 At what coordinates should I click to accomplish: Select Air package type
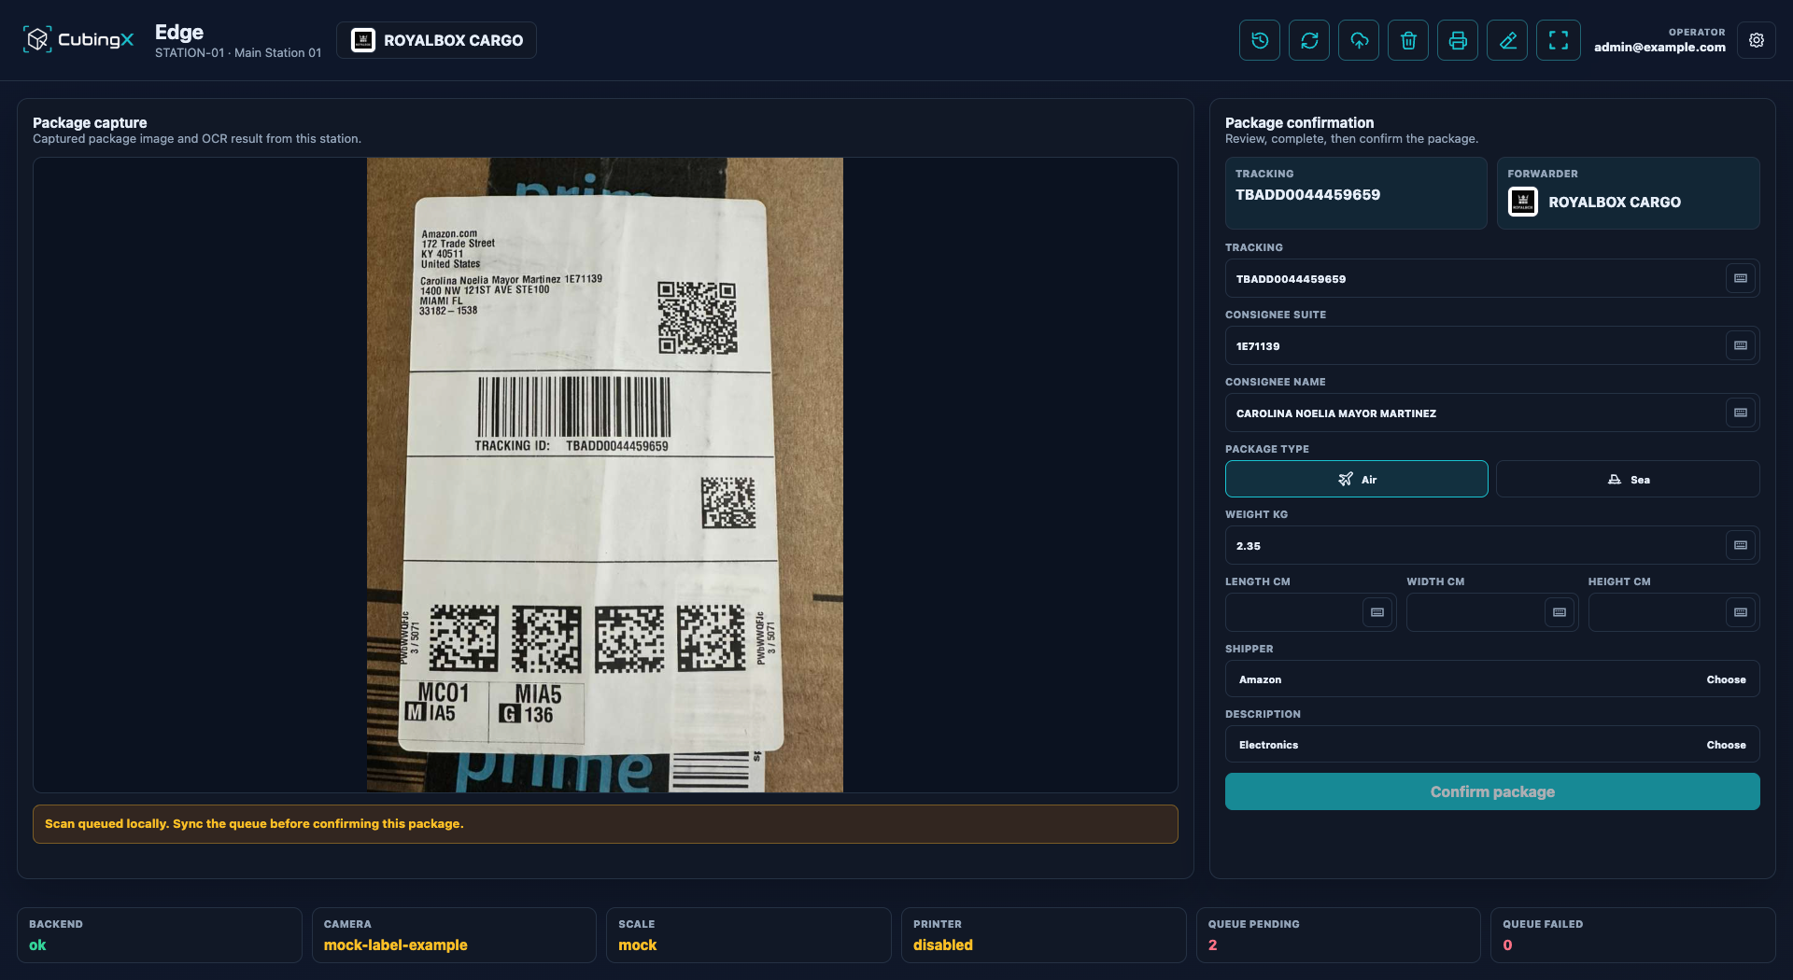1356,479
